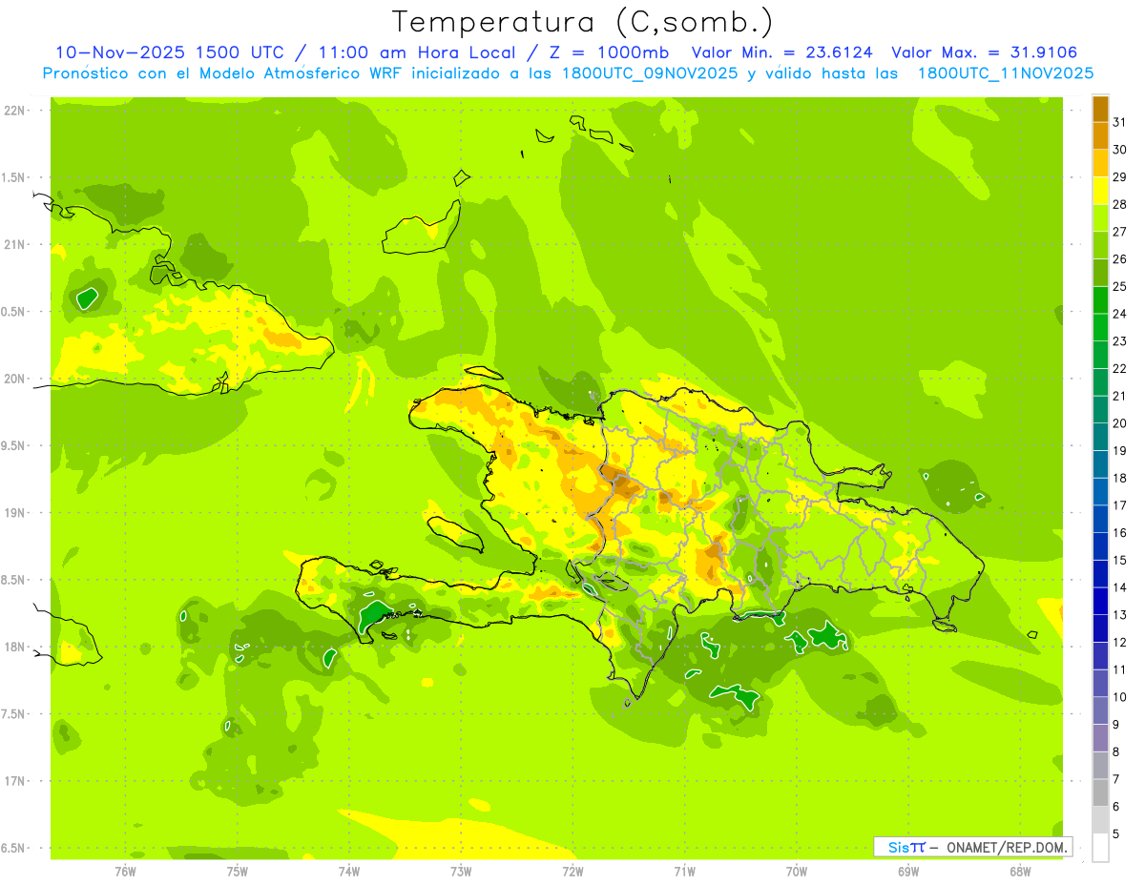Click the legend scale value "31"
Viewport: 1145px width, 884px height.
(1120, 122)
